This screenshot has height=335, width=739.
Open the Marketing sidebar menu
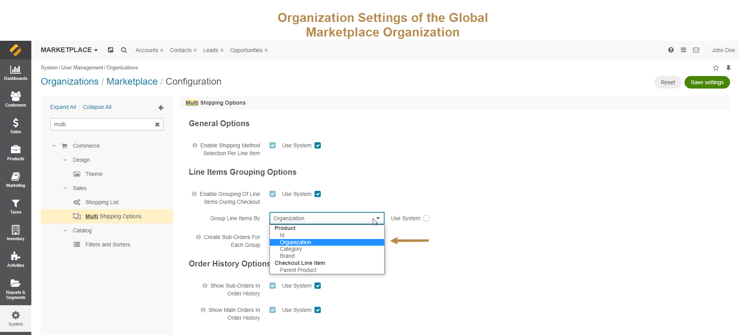(16, 180)
